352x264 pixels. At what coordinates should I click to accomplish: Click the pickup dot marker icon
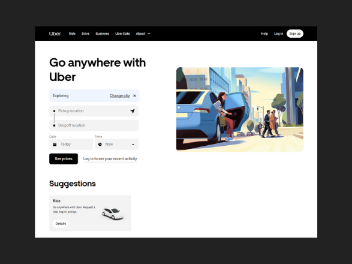[x=54, y=111]
